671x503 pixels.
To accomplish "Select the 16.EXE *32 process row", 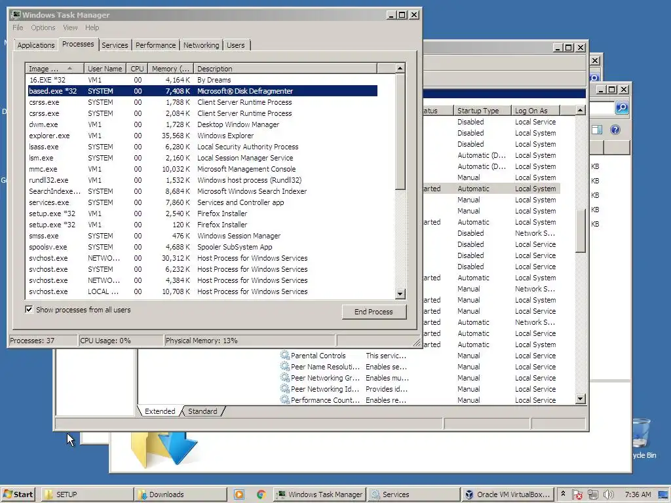I will pos(202,80).
